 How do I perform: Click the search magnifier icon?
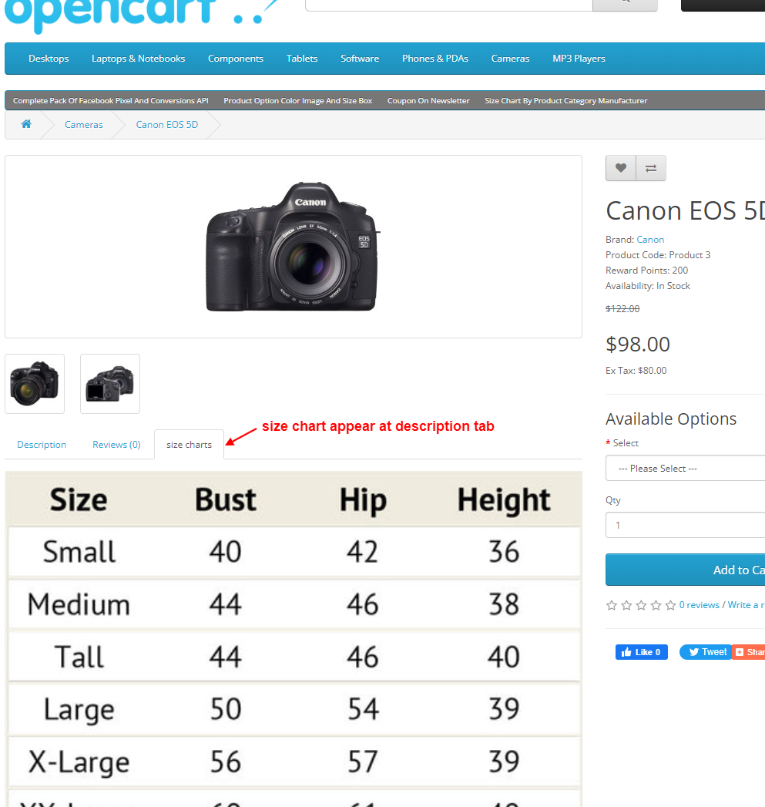click(624, 4)
